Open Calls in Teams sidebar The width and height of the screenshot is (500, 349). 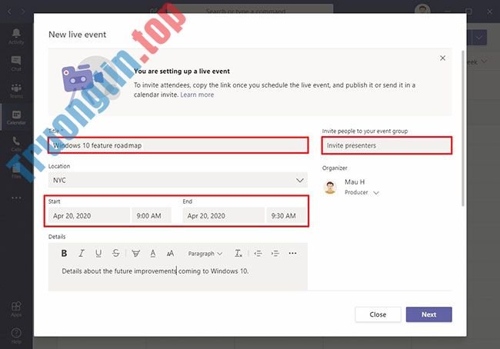click(16, 144)
